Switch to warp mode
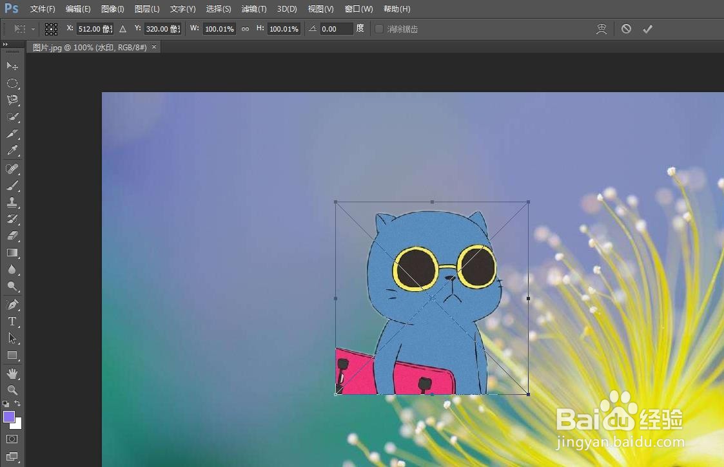This screenshot has height=467, width=724. click(x=601, y=29)
